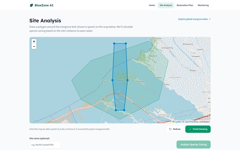The height and width of the screenshot is (150, 240).
Task: Zoom in the map with plus button
Action: point(34,41)
